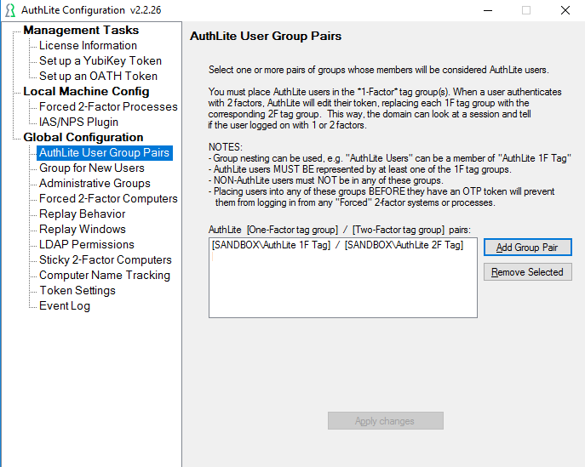Close the AuthLite Configuration window
Image resolution: width=585 pixels, height=467 pixels.
[x=565, y=10]
